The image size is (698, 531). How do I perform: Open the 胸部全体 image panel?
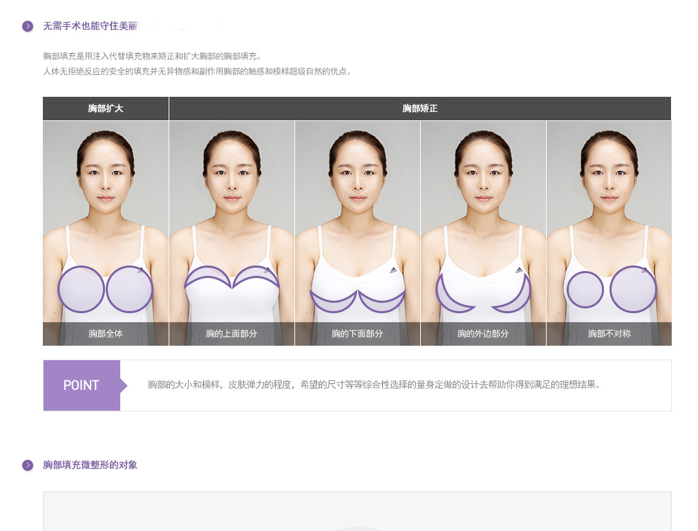(106, 233)
